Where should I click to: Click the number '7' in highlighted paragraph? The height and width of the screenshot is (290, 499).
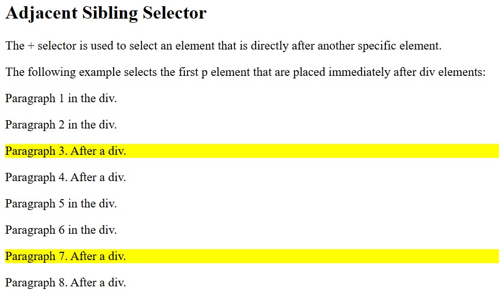coord(62,256)
